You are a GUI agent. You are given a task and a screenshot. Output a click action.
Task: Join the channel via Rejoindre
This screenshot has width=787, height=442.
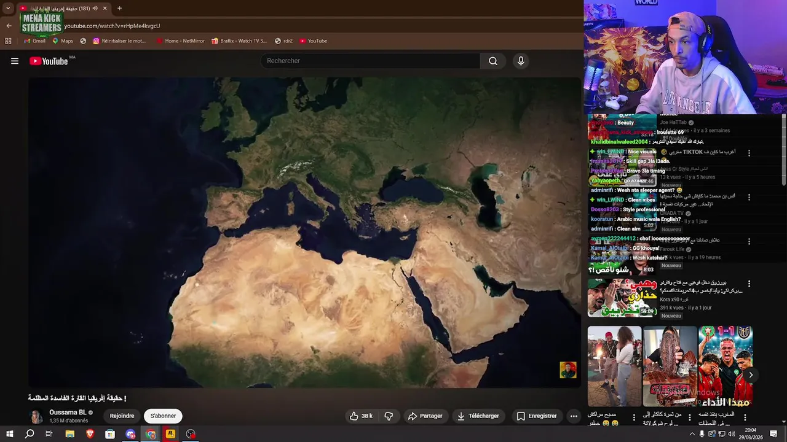click(x=122, y=416)
